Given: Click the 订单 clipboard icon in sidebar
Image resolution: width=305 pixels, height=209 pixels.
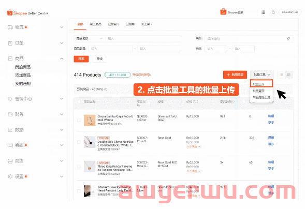Looking at the screenshot, I should [x=10, y=43].
